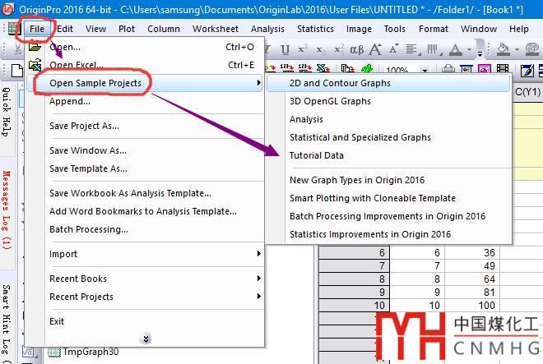Open the Messages Log side tab
Image resolution: width=543 pixels, height=364 pixels.
[x=7, y=210]
